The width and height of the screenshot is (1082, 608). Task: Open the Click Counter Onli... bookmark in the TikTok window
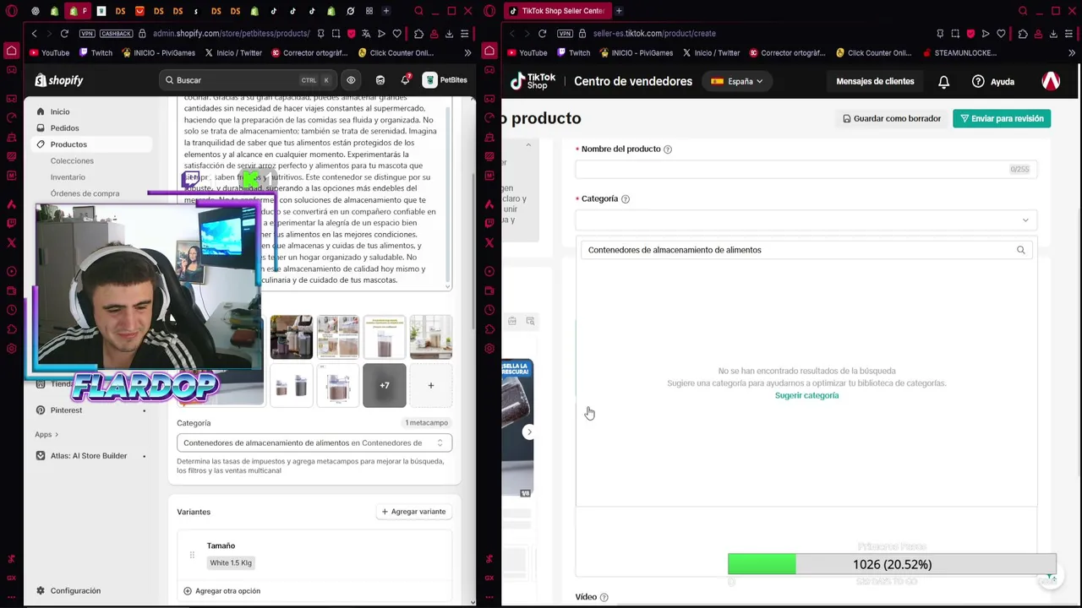click(x=873, y=52)
